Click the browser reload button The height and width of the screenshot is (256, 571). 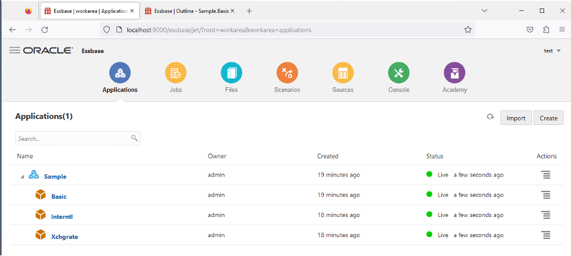[x=45, y=30]
